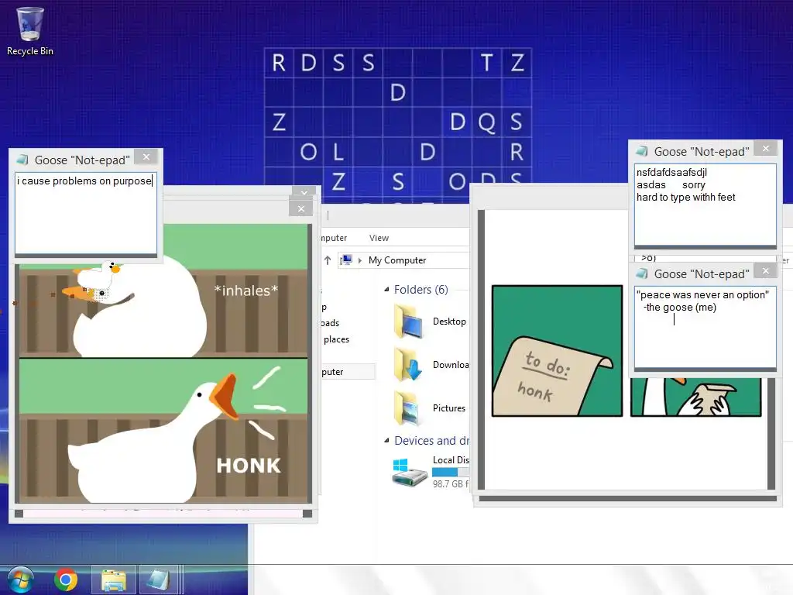Expand the address bar breadcrumb arrow

[360, 260]
